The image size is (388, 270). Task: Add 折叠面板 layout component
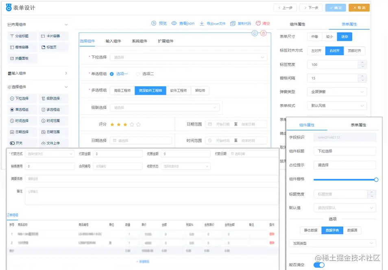[22, 59]
